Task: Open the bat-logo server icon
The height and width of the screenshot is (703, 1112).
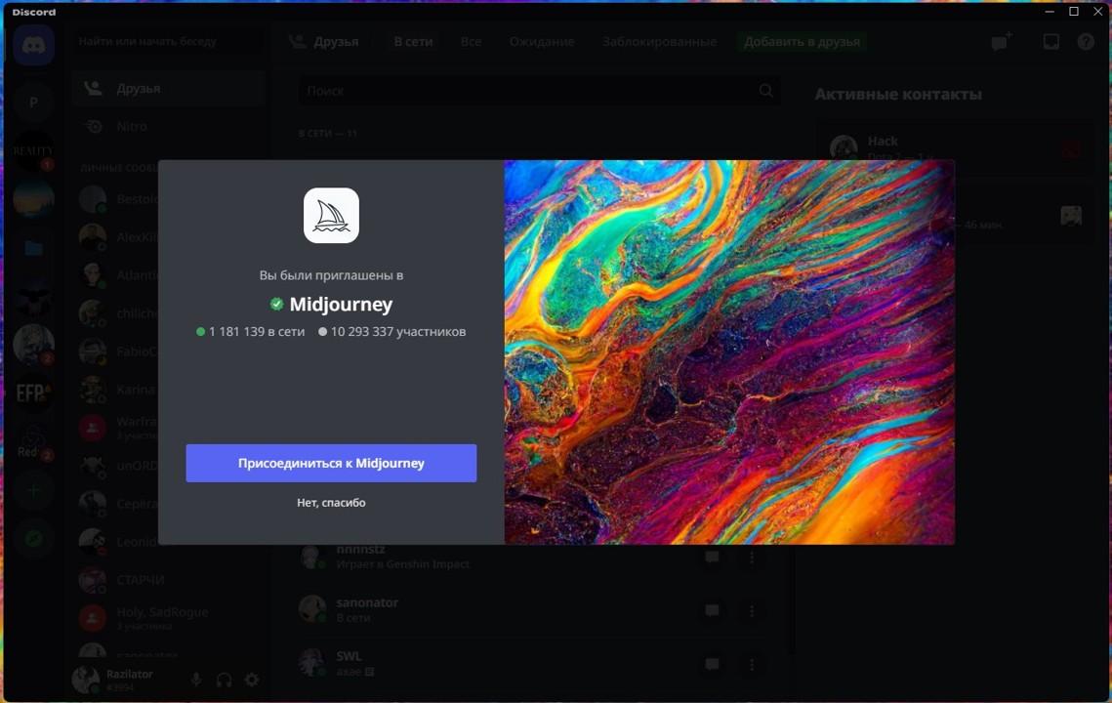Action: (x=33, y=297)
